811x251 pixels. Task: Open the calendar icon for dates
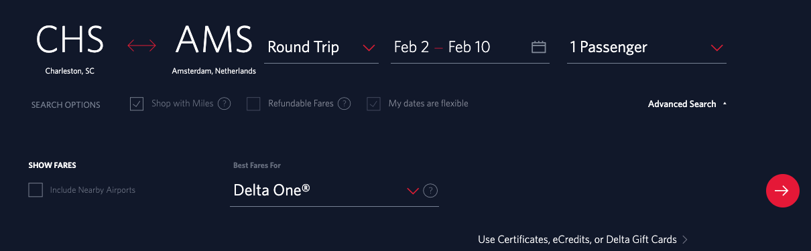[x=539, y=47]
